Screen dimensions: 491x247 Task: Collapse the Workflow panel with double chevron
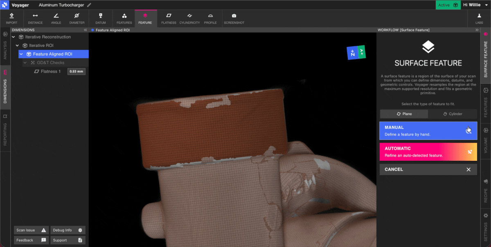477,30
